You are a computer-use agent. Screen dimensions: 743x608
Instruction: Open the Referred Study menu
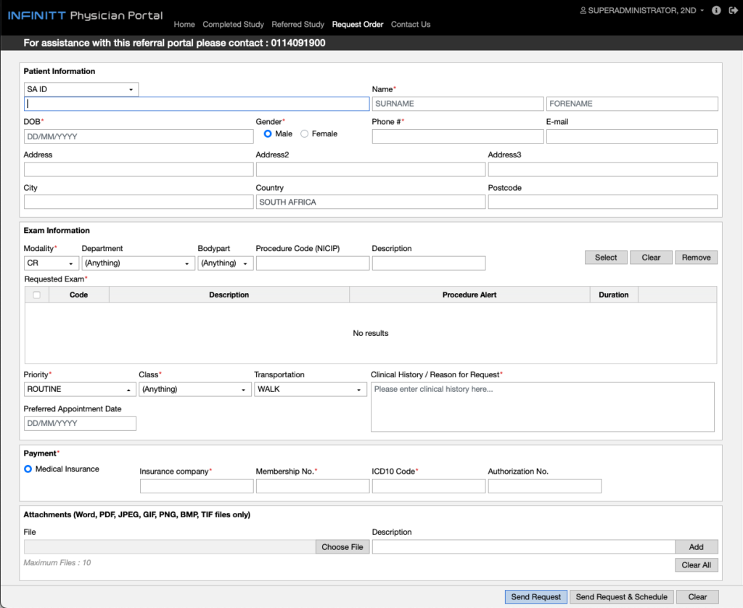297,24
